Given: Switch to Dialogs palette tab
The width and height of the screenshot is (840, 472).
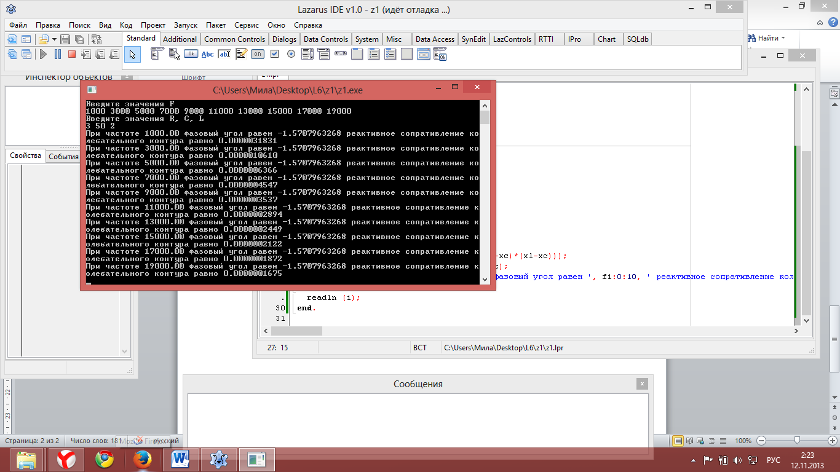Looking at the screenshot, I should tap(284, 39).
